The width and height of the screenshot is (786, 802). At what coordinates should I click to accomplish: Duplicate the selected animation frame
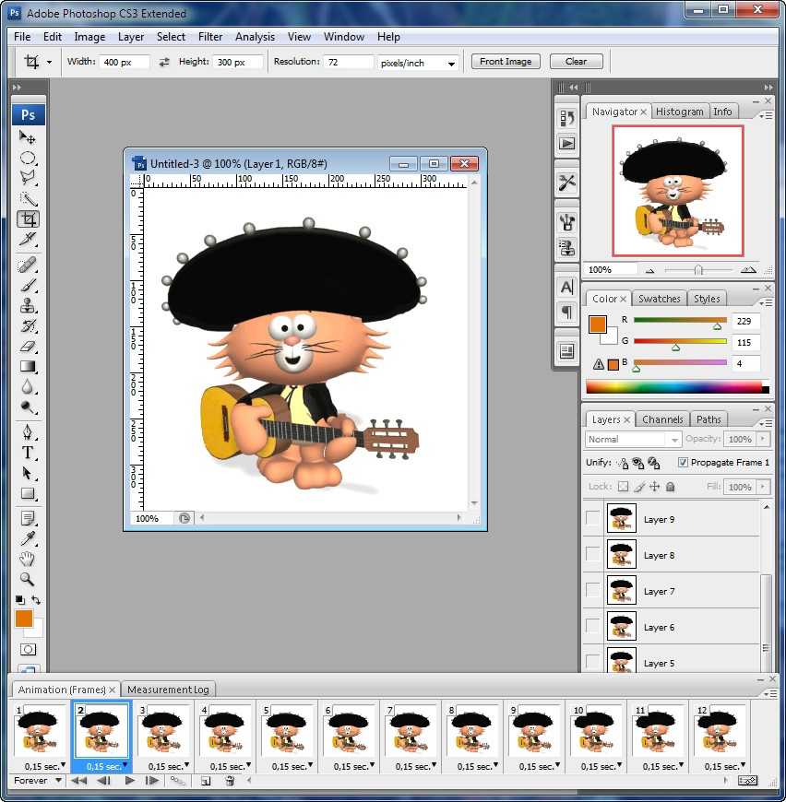click(206, 781)
